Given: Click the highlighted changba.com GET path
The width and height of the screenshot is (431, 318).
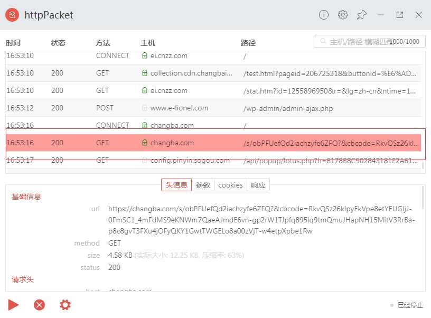Looking at the screenshot, I should 331,143.
